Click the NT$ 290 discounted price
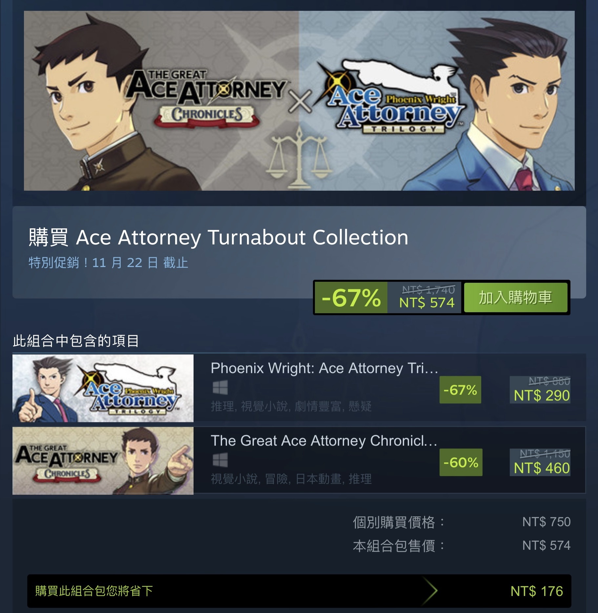The image size is (598, 613). [542, 395]
